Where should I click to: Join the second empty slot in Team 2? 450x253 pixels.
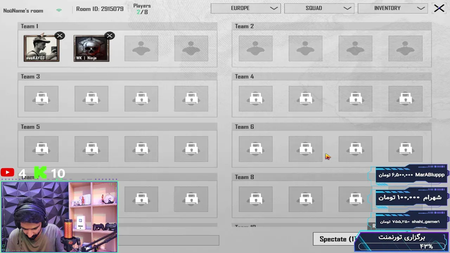[x=306, y=48]
